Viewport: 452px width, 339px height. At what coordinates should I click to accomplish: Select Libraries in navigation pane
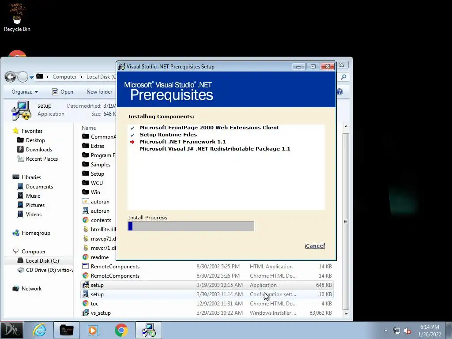[x=31, y=177]
